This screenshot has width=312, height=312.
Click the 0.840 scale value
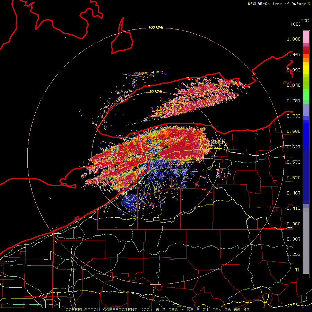click(x=294, y=85)
